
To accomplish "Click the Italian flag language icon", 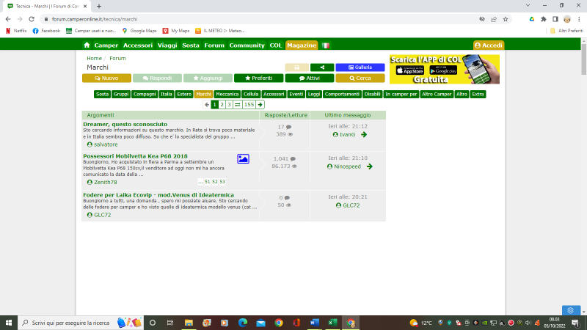I will pyautogui.click(x=326, y=45).
